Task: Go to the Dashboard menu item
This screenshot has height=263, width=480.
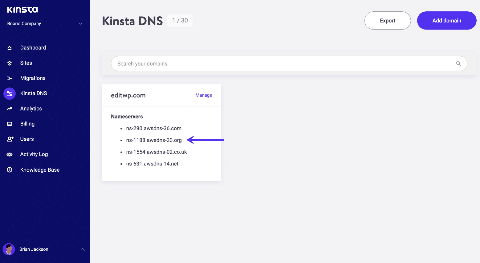Action: coord(33,47)
